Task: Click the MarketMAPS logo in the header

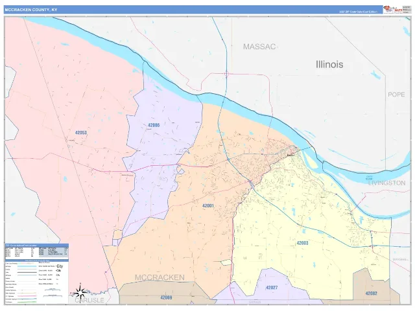Action: click(393, 10)
